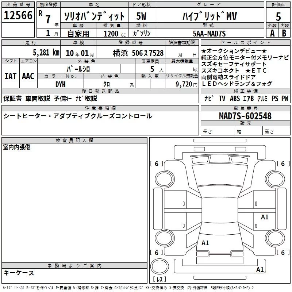Click the overall evaluation score 5
292x292 pixels.
[x=278, y=16]
